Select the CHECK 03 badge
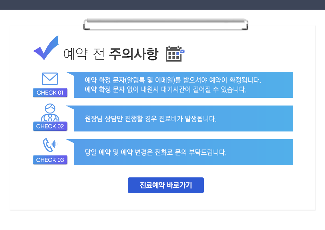Image resolution: width=325 pixels, height=230 pixels. coord(50,160)
